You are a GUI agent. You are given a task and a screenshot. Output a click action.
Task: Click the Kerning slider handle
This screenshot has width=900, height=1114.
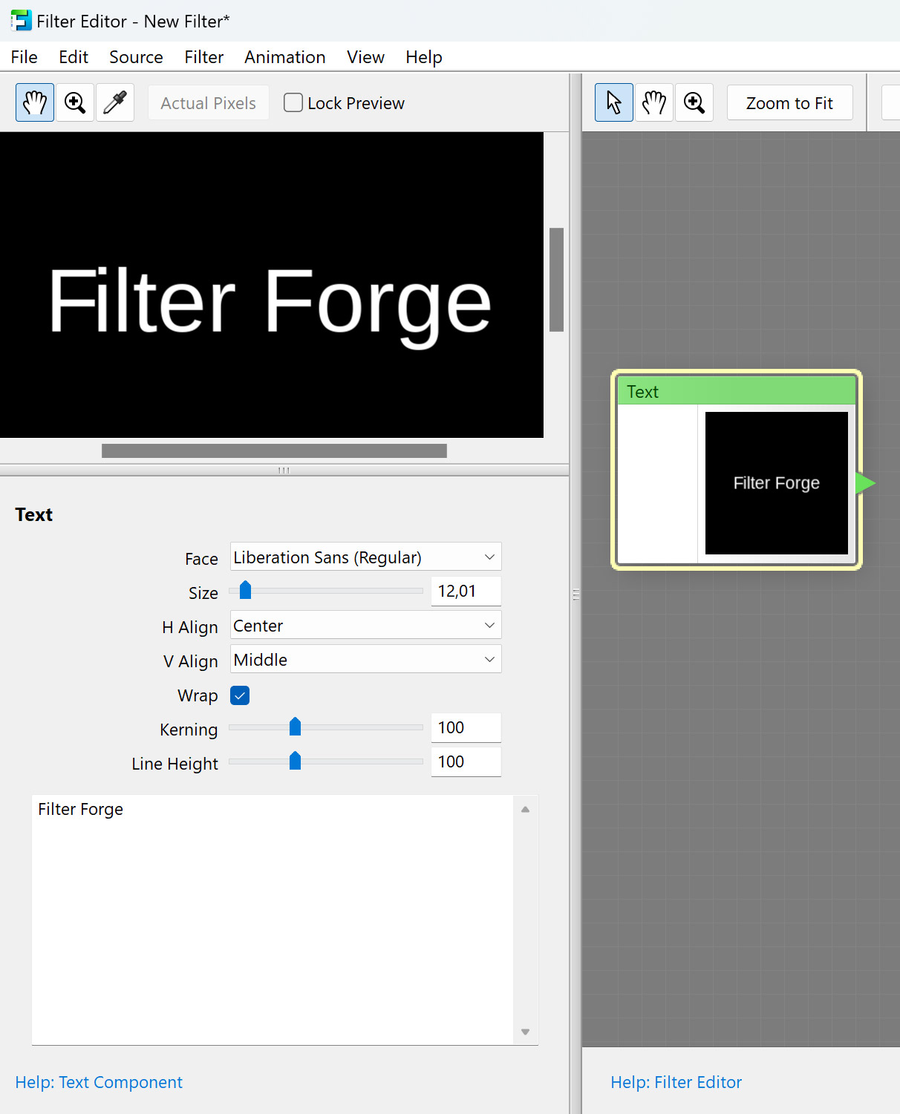(x=295, y=727)
